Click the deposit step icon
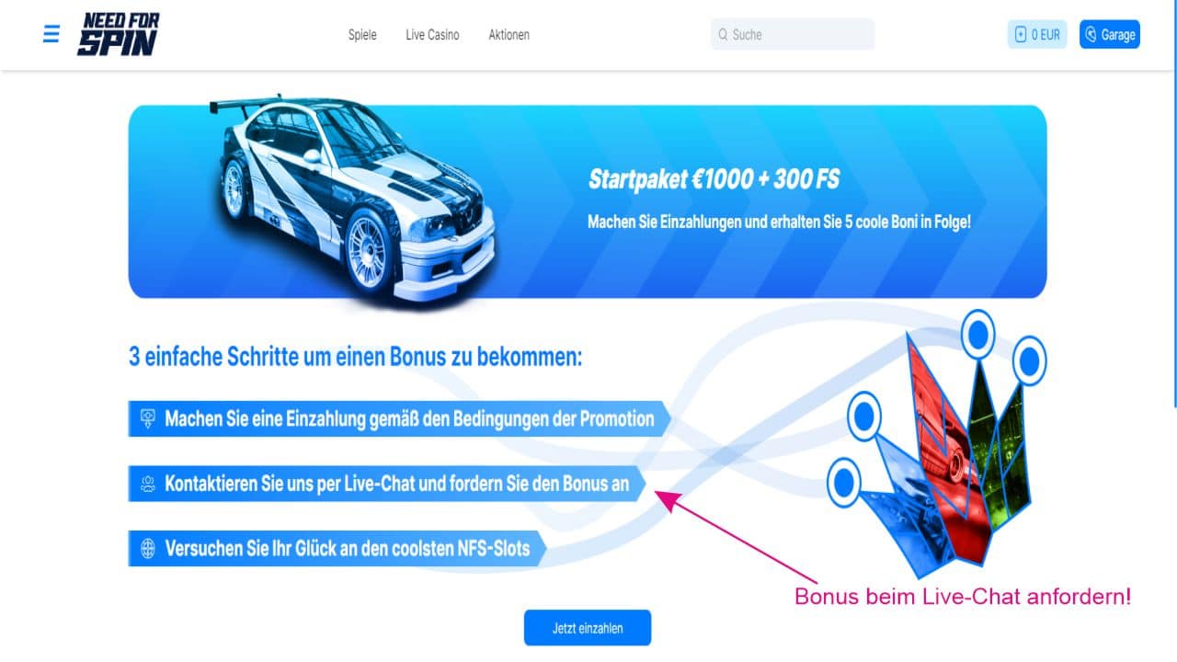This screenshot has width=1177, height=662. [x=147, y=419]
